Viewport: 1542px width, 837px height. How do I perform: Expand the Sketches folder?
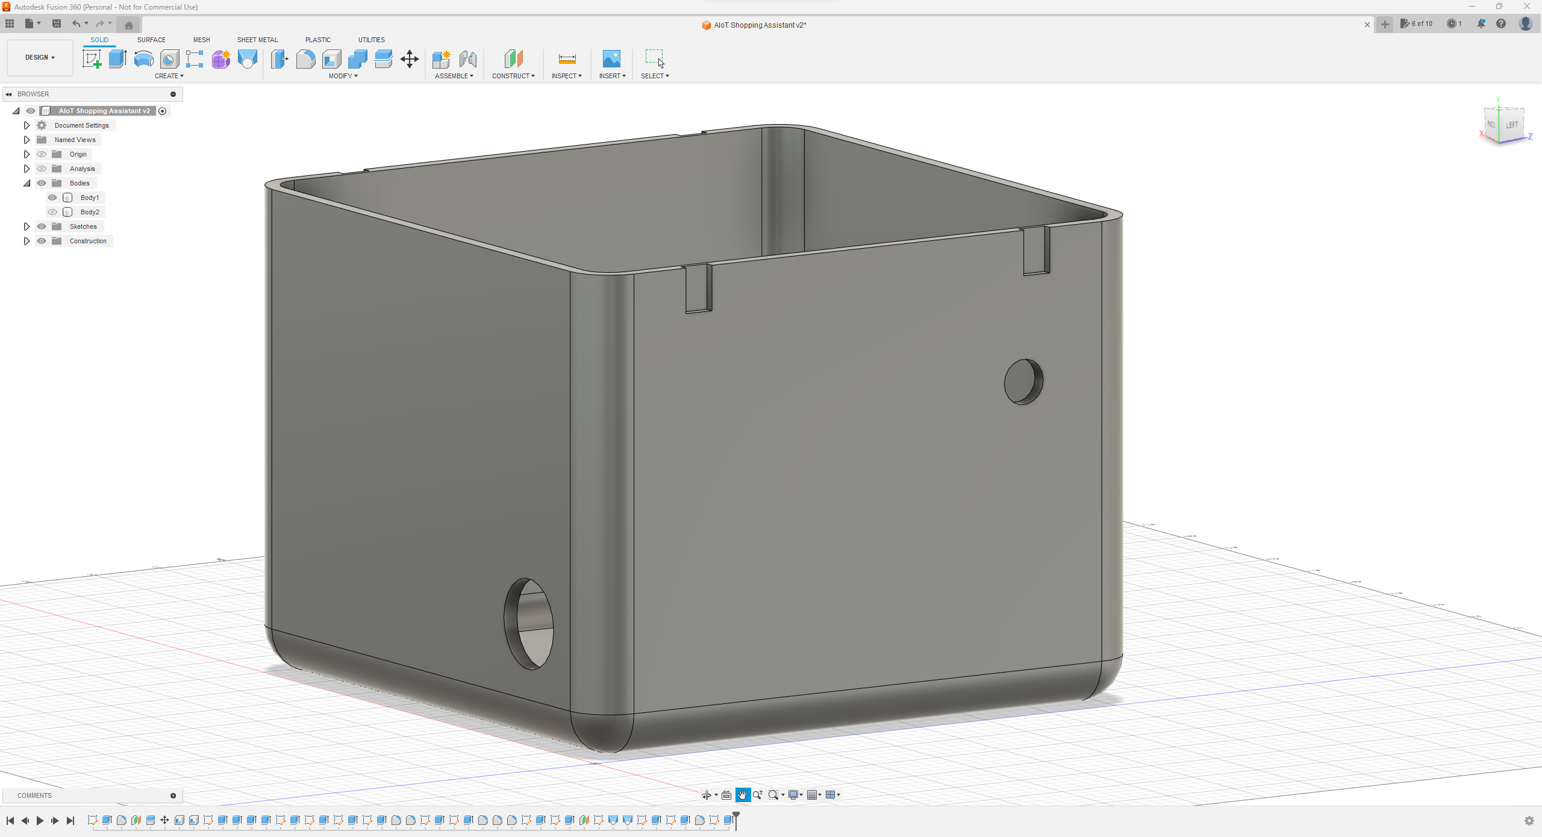(27, 226)
